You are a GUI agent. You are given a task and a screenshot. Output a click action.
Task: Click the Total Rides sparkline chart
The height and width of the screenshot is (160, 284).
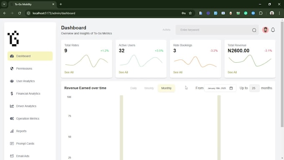(86, 61)
